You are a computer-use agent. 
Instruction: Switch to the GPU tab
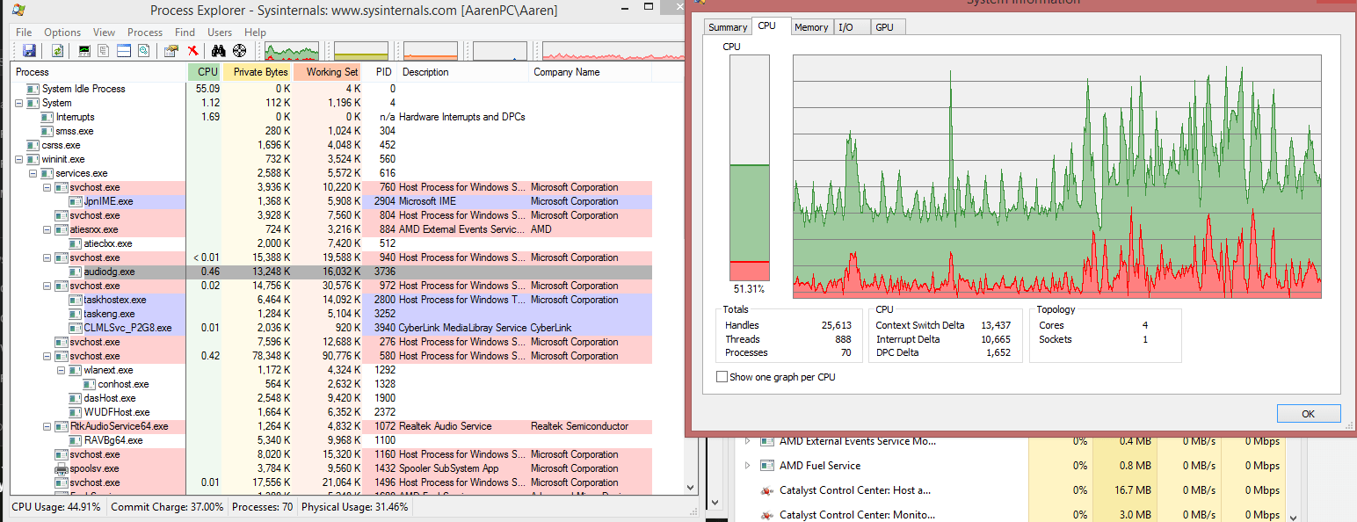(x=887, y=26)
